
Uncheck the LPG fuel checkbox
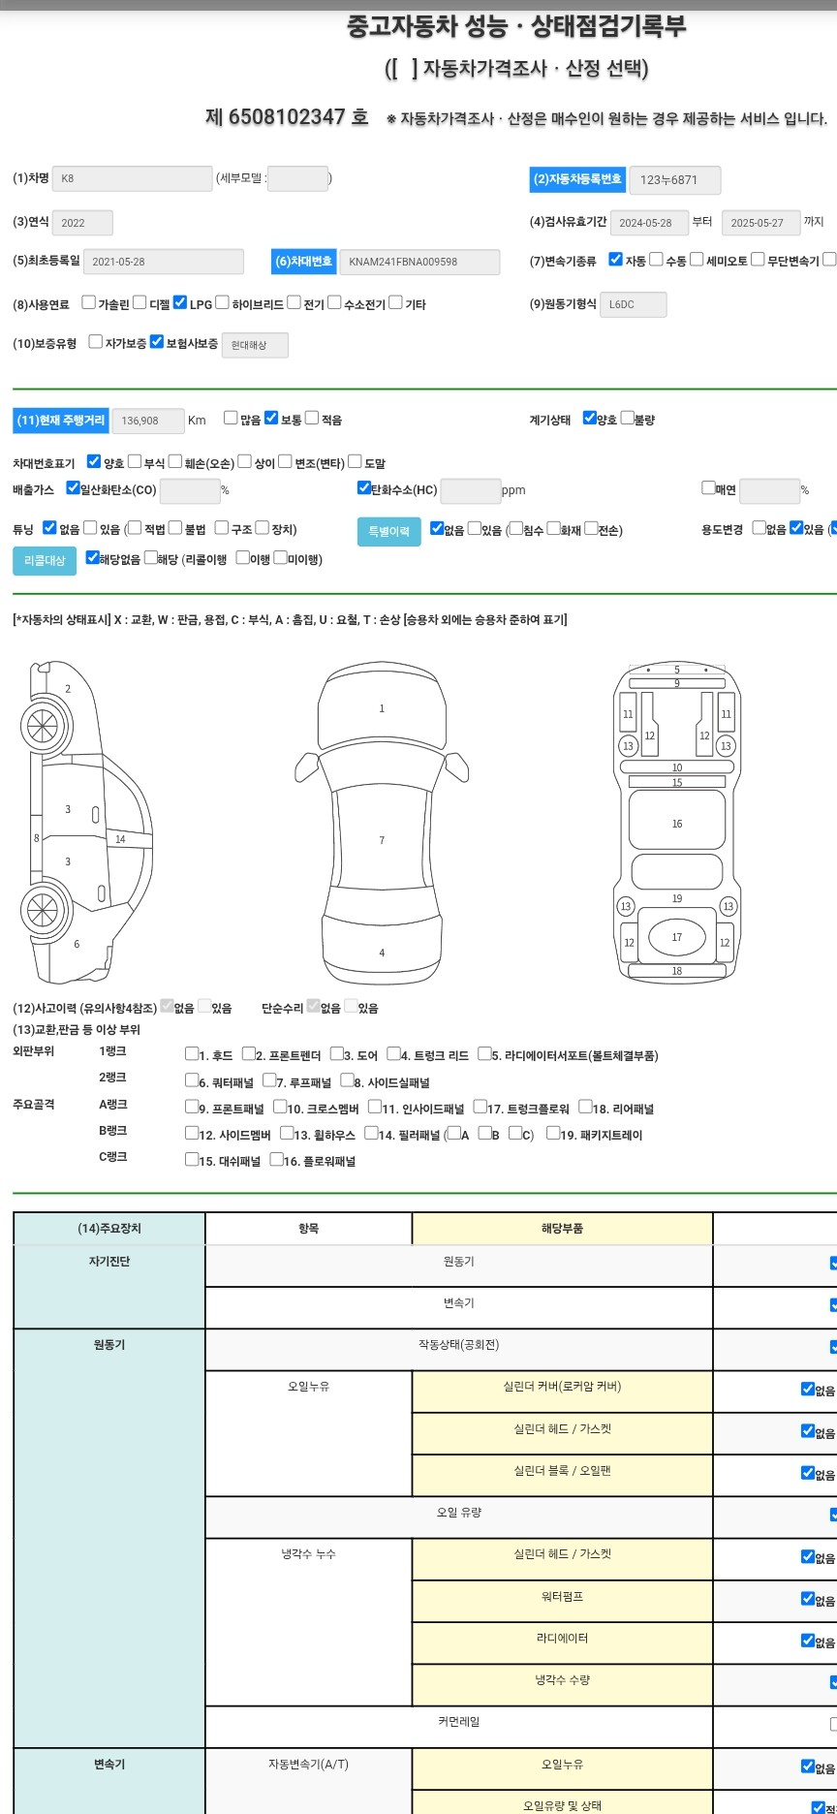(180, 303)
